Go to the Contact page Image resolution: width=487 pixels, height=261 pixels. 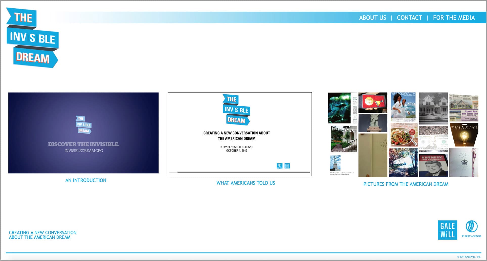pos(409,18)
